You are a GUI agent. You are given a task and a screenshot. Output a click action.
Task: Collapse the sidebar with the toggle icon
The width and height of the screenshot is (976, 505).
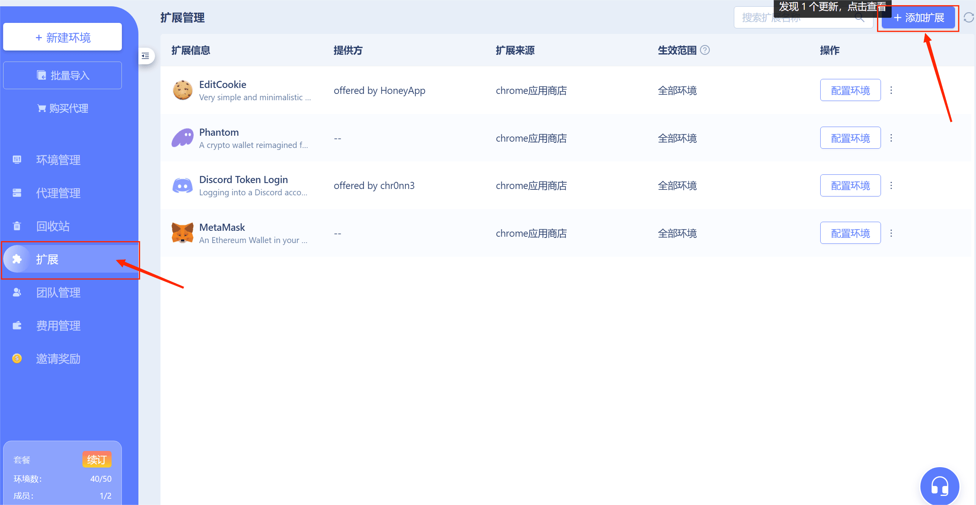coord(146,56)
